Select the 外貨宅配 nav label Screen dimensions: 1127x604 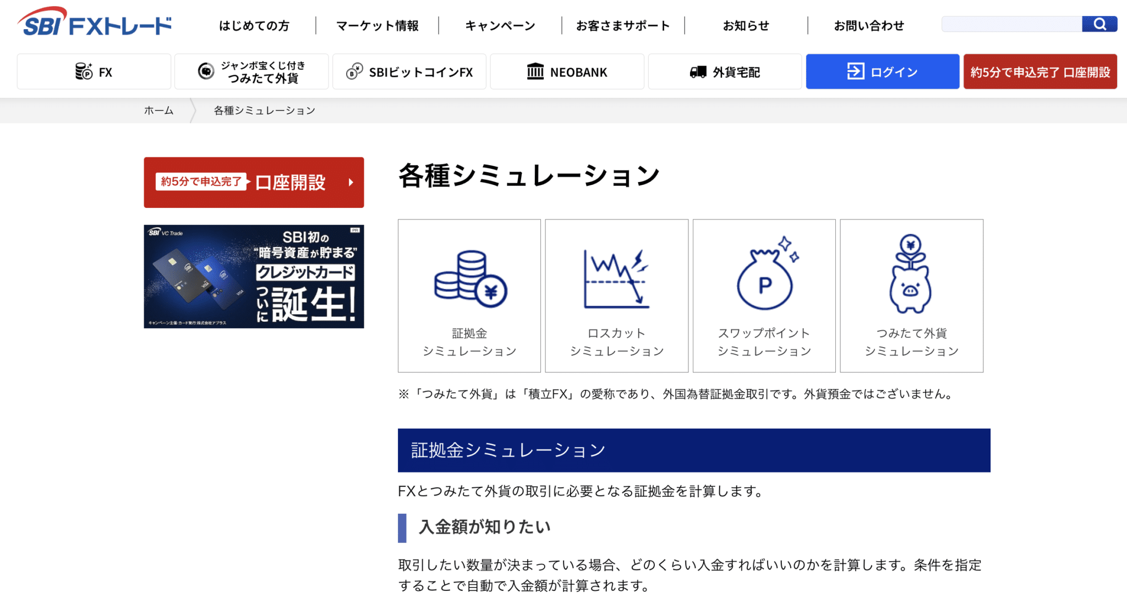736,72
